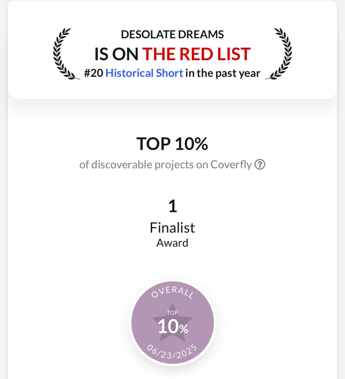Click the Historical Short link
345x379 pixels.
click(144, 73)
